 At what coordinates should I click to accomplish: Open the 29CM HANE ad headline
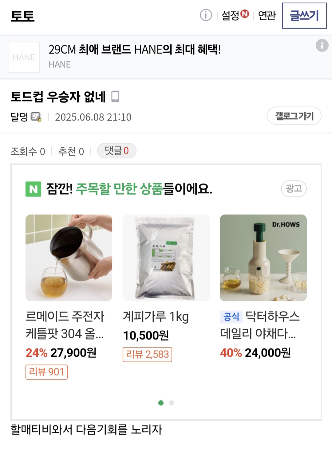[134, 50]
